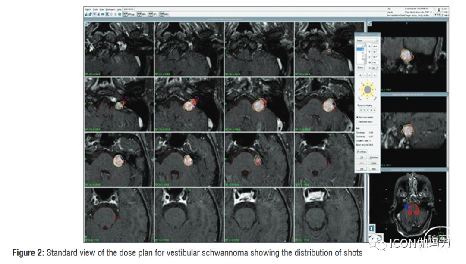This screenshot has height=264, width=466.
Task: Click the icon at coronal view's top-left corner
Action: tap(369, 23)
